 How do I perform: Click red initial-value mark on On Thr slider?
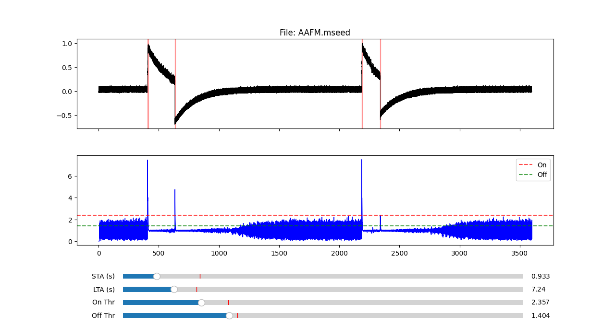point(228,303)
